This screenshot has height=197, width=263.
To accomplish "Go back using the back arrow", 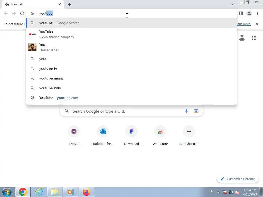I will tap(6, 13).
